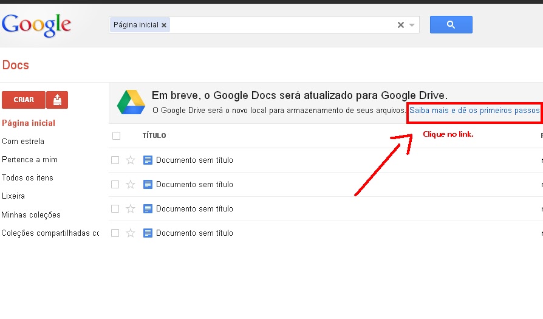Open Com estrela in the sidebar
Viewport: 543px width, 319px height.
[23, 142]
